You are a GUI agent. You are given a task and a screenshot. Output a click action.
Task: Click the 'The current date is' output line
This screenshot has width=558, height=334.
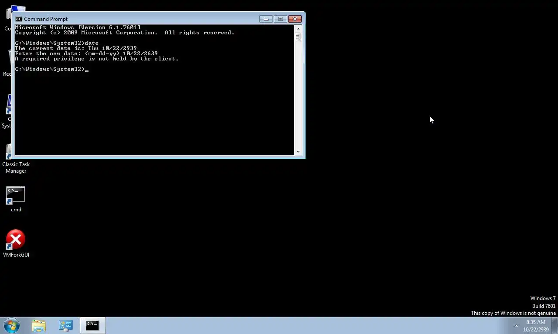[x=76, y=48]
